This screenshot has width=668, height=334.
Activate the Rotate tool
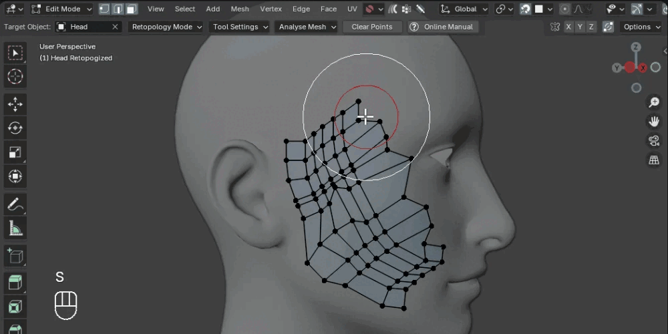click(15, 128)
